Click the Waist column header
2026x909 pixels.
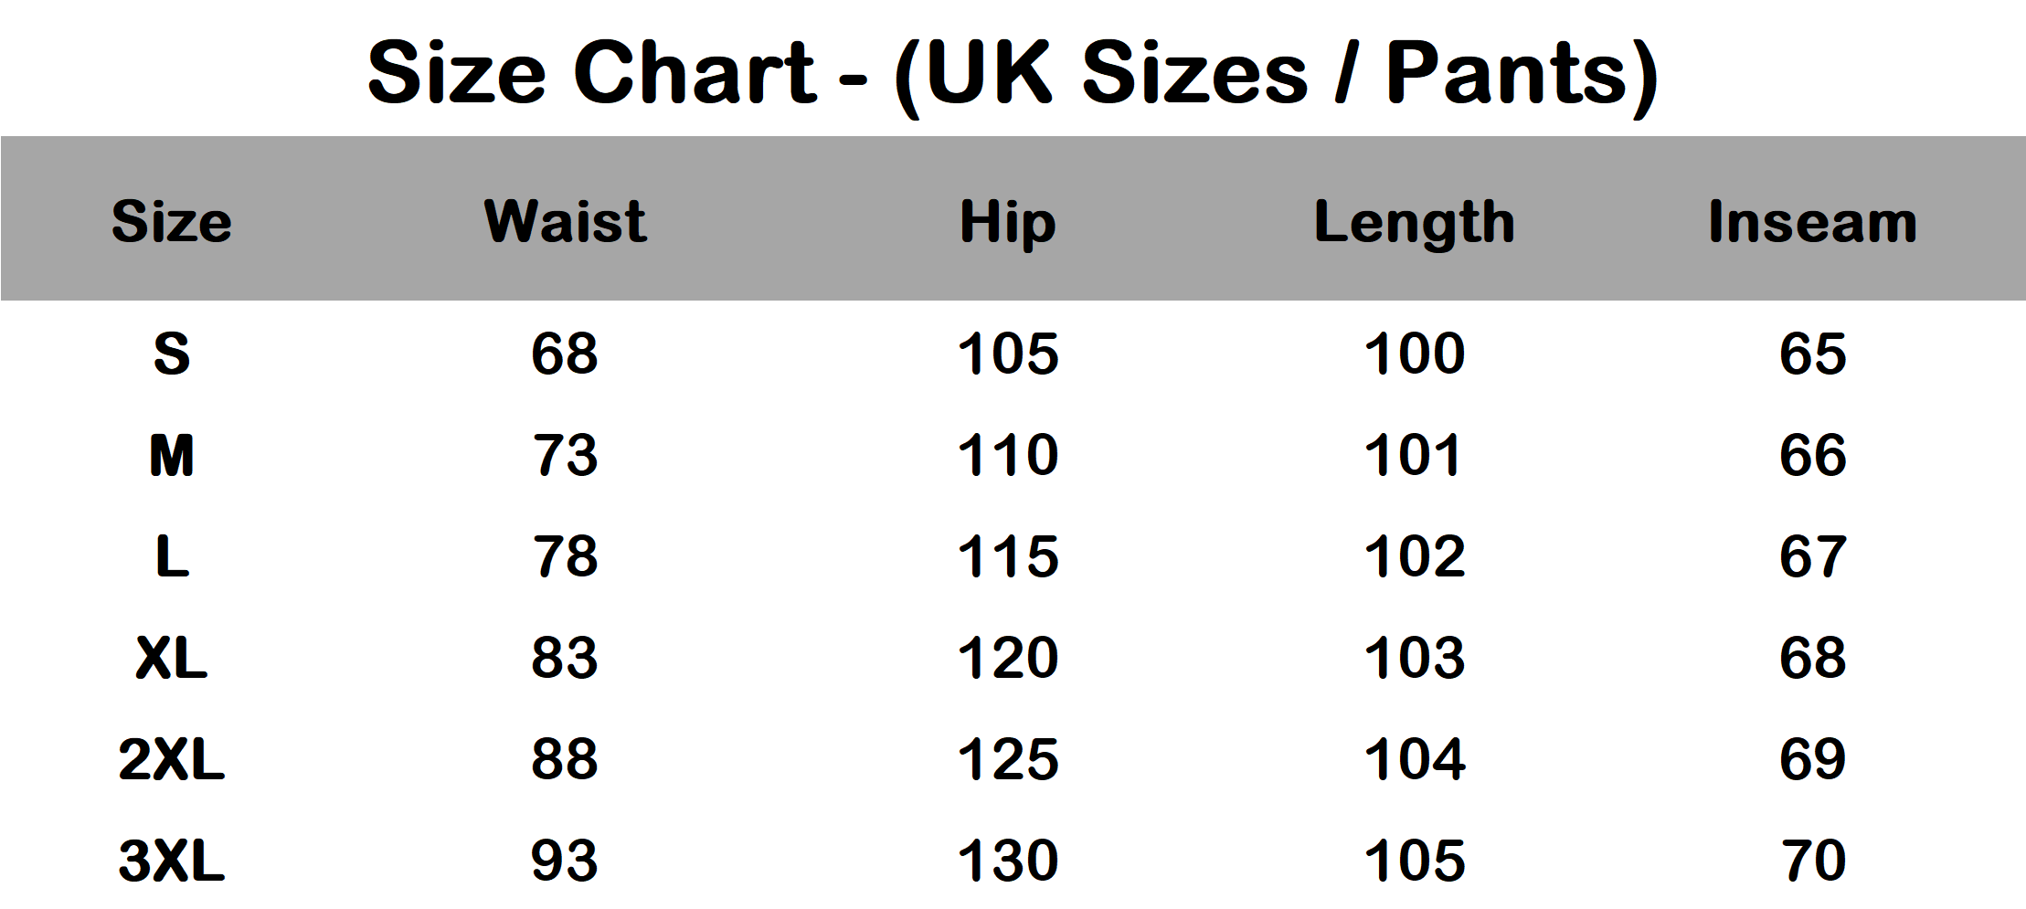tap(565, 222)
